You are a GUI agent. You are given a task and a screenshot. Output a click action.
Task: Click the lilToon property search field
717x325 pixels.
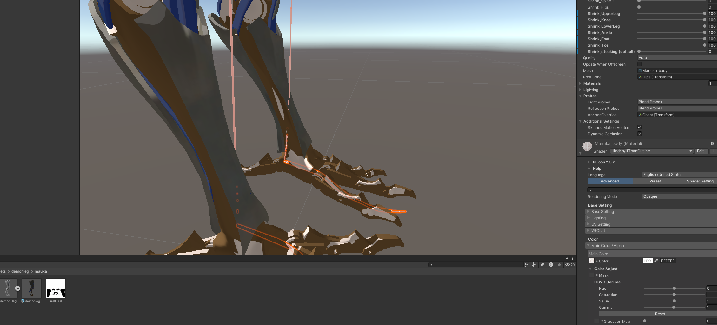pos(652,189)
